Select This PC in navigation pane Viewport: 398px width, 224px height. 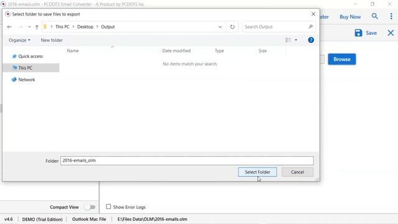pyautogui.click(x=31, y=68)
